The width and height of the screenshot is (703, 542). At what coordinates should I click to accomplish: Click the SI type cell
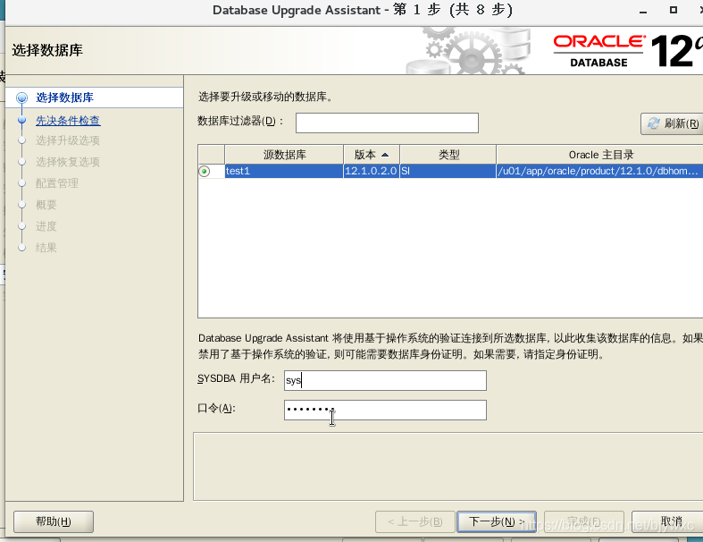click(x=448, y=171)
